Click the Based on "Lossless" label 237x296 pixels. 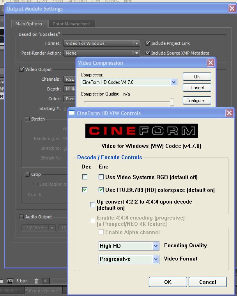(x=39, y=34)
